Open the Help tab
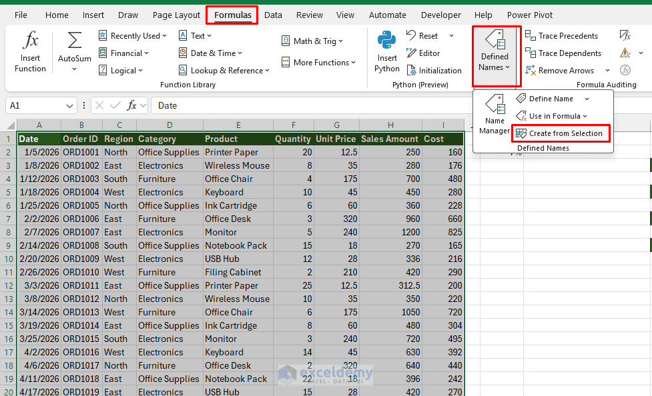 [x=483, y=15]
